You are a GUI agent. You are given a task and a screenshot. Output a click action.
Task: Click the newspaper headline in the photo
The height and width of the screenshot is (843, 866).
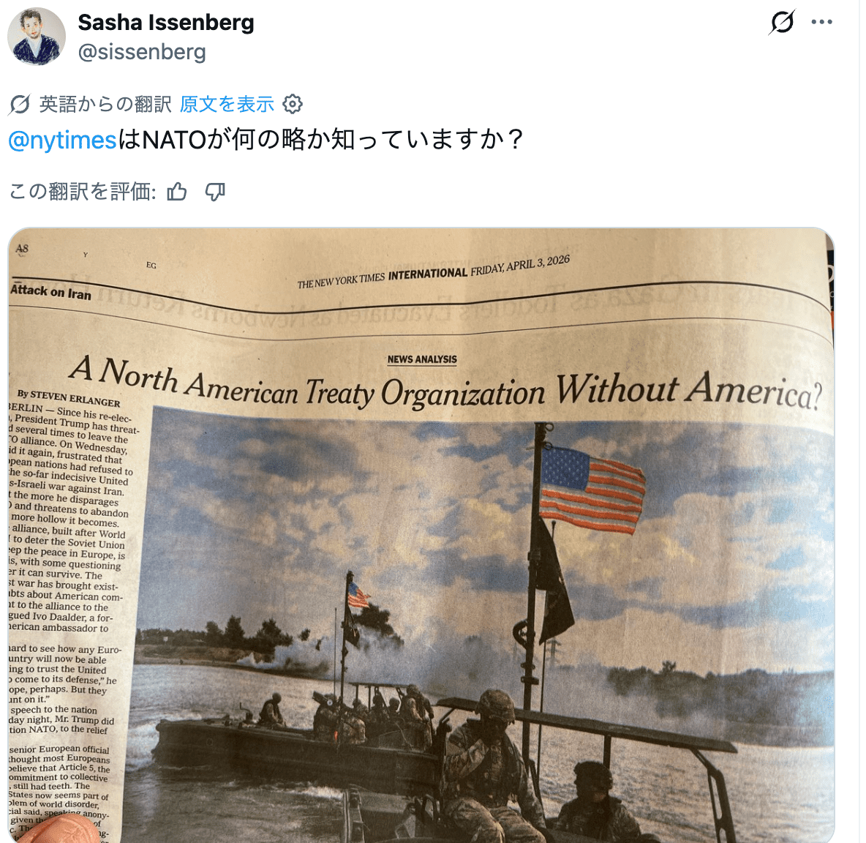click(x=445, y=386)
